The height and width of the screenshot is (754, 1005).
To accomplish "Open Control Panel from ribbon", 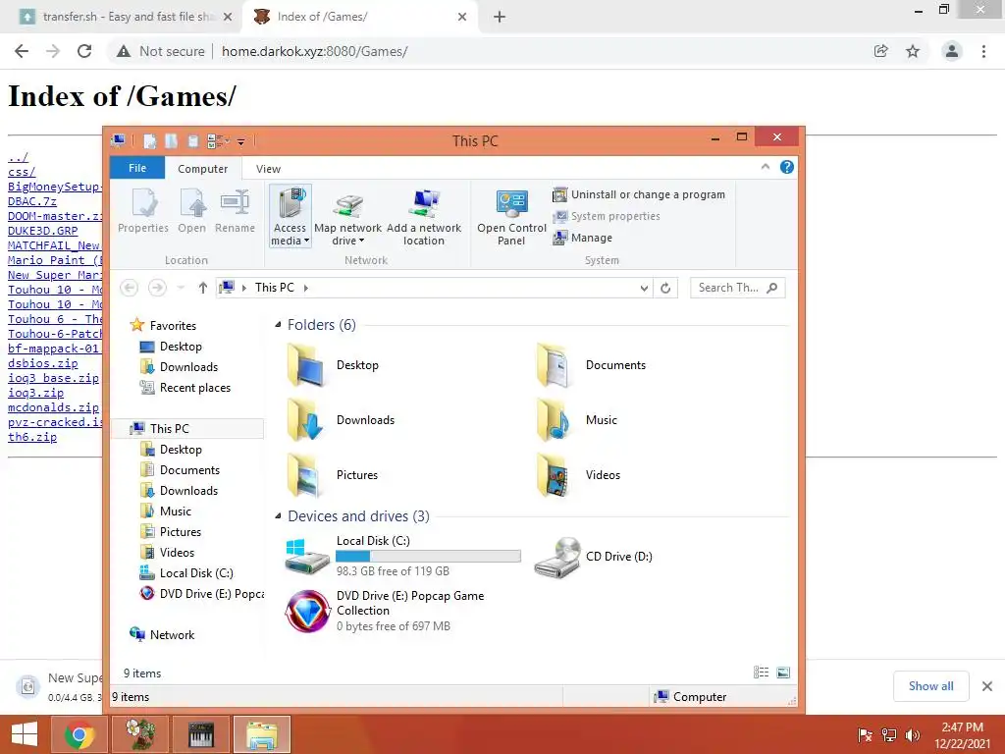I will coord(511,217).
